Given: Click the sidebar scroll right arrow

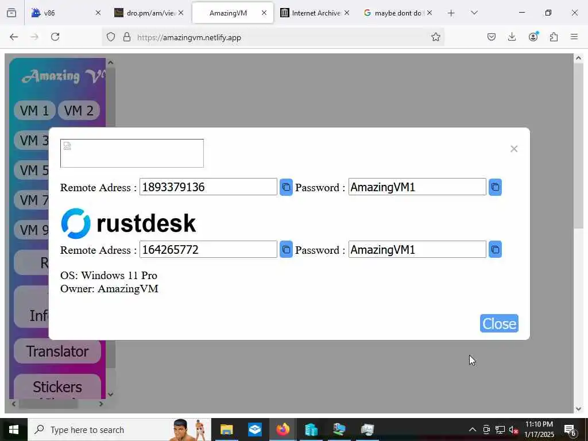Looking at the screenshot, I should click(100, 404).
